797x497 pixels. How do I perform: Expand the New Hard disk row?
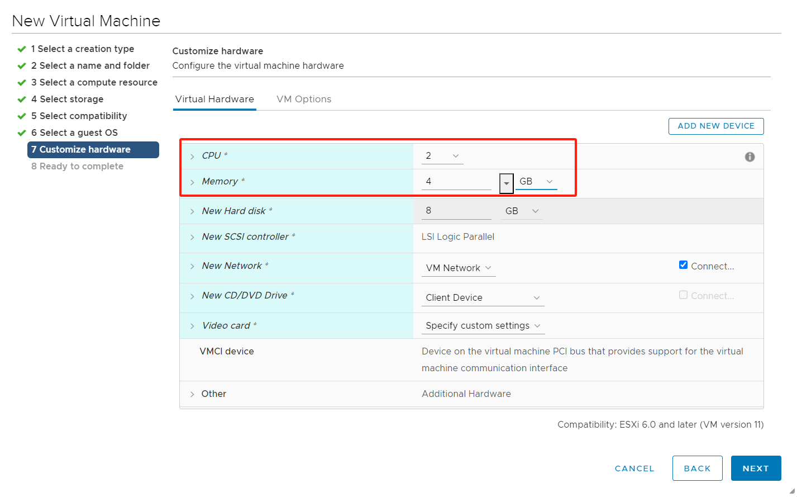tap(192, 211)
